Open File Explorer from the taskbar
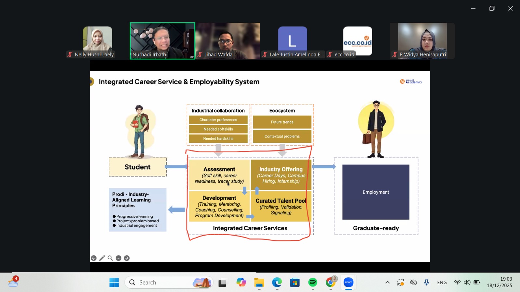The width and height of the screenshot is (520, 292). [259, 283]
